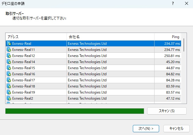Image resolution: width=193 pixels, height=135 pixels.
Task: Open the help question mark in title bar
Action: [173, 3]
